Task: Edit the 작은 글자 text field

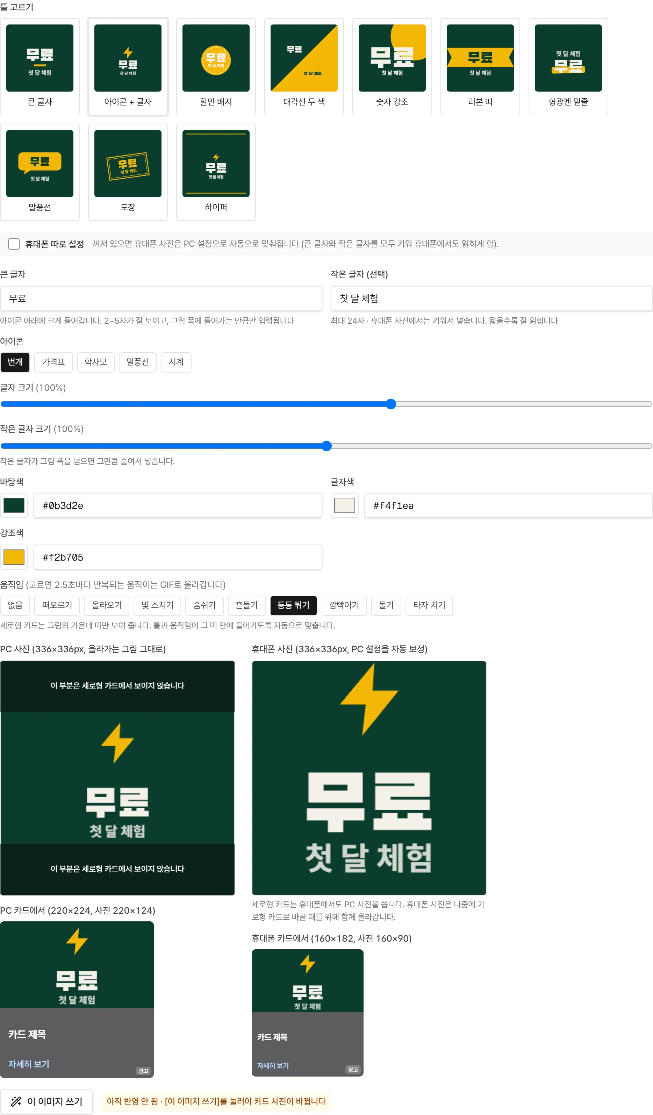Action: pyautogui.click(x=491, y=298)
